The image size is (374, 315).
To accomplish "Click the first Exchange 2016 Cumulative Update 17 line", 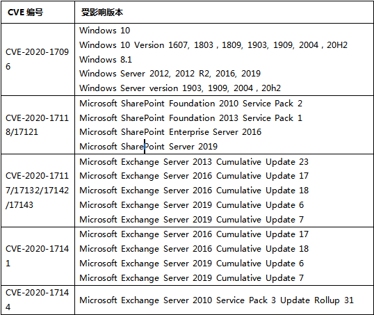I will (194, 176).
